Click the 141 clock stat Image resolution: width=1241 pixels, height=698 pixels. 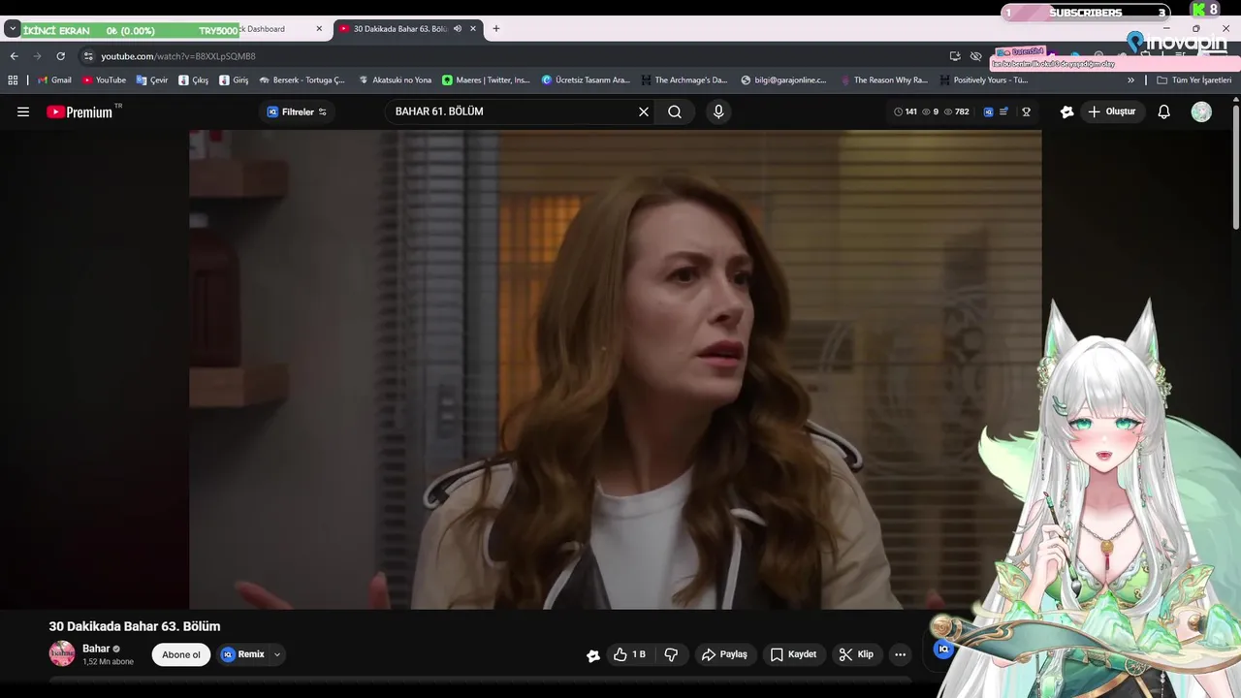906,111
